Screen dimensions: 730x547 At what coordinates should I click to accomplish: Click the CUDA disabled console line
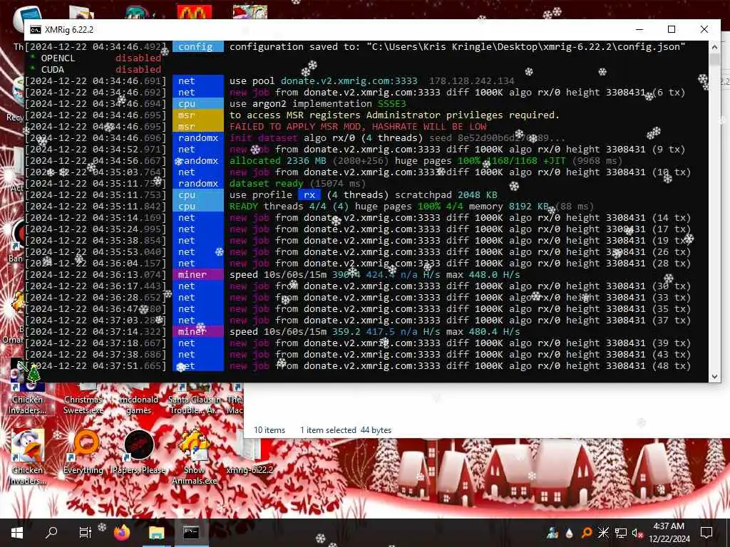click(96, 69)
